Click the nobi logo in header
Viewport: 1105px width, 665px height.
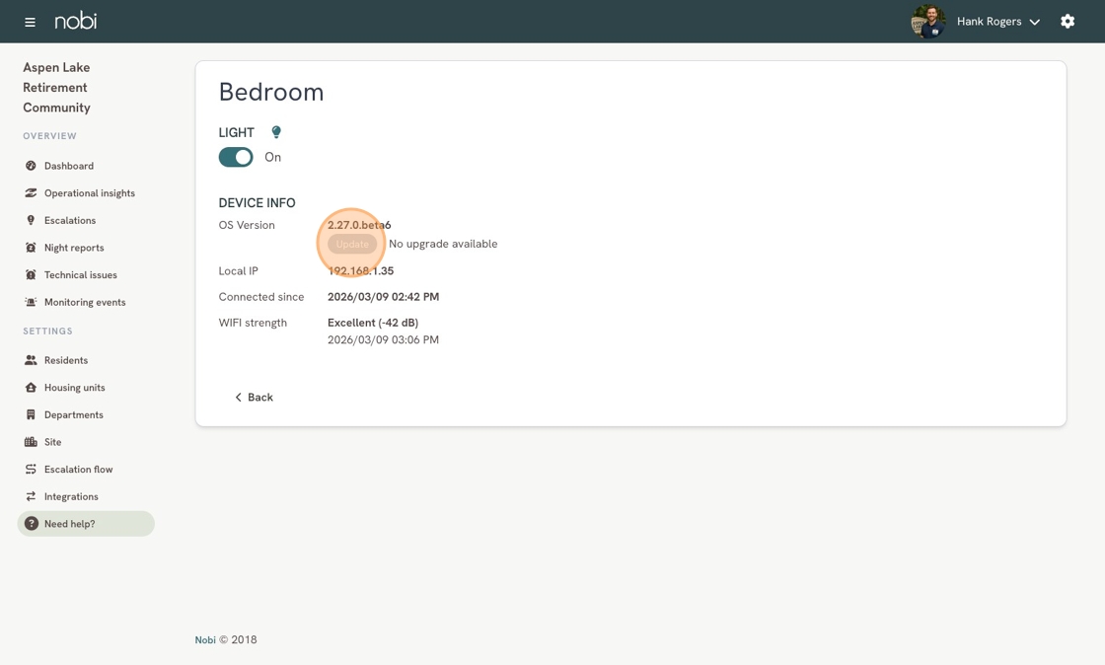coord(75,21)
